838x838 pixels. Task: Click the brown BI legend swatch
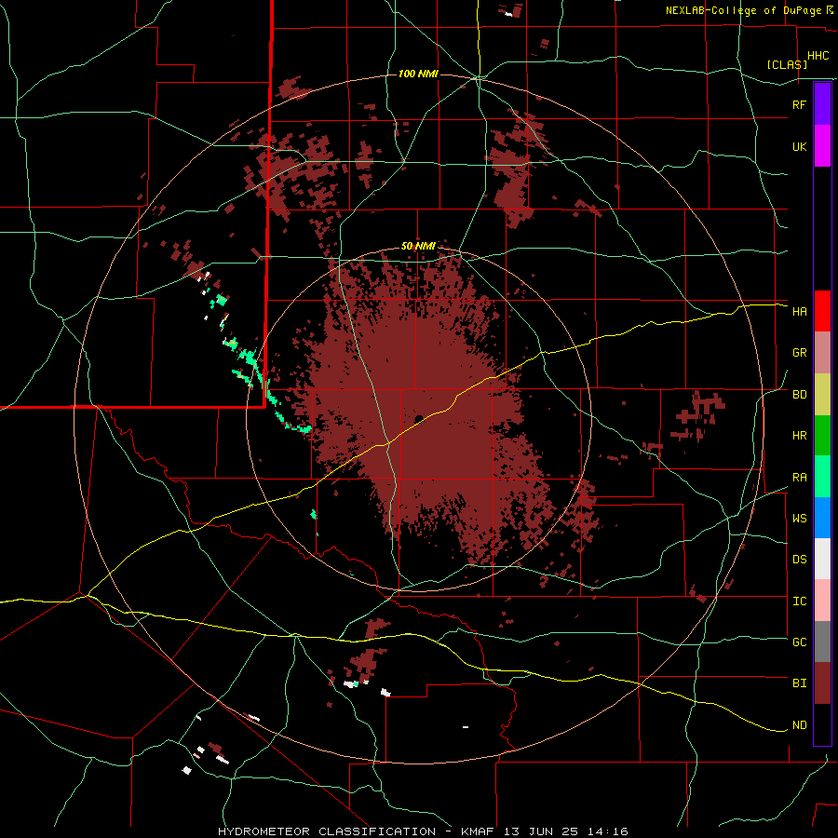822,683
